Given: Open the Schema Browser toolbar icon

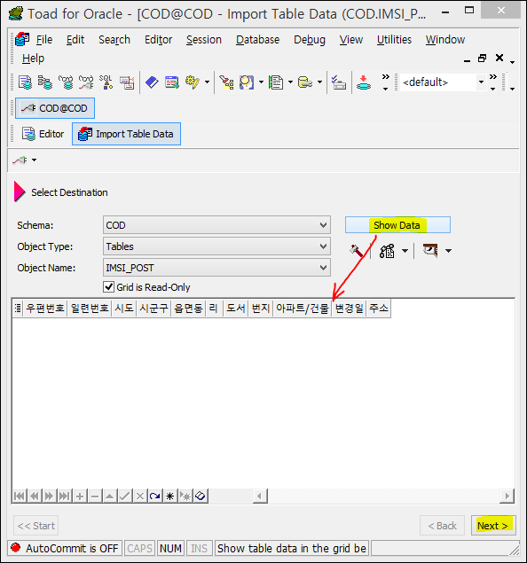Looking at the screenshot, I should (45, 82).
